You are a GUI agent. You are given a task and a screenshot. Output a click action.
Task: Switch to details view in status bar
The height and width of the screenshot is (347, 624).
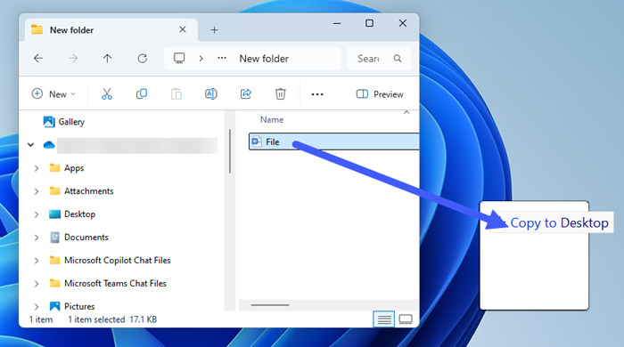(x=384, y=319)
